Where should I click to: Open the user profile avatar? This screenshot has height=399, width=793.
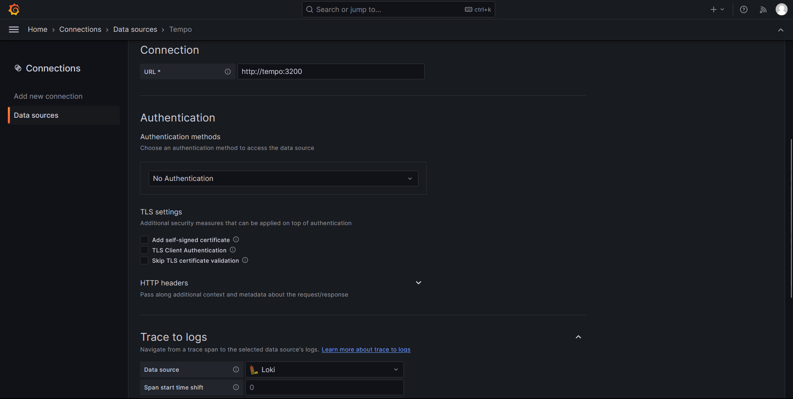(781, 9)
